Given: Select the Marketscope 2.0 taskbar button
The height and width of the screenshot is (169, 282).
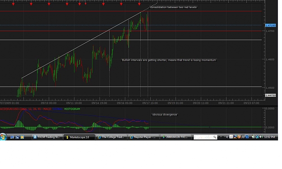Looking at the screenshot, I should pos(79,137).
